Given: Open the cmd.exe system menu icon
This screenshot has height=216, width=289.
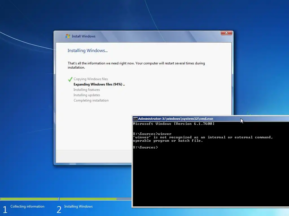Looking at the screenshot, I should pos(135,119).
